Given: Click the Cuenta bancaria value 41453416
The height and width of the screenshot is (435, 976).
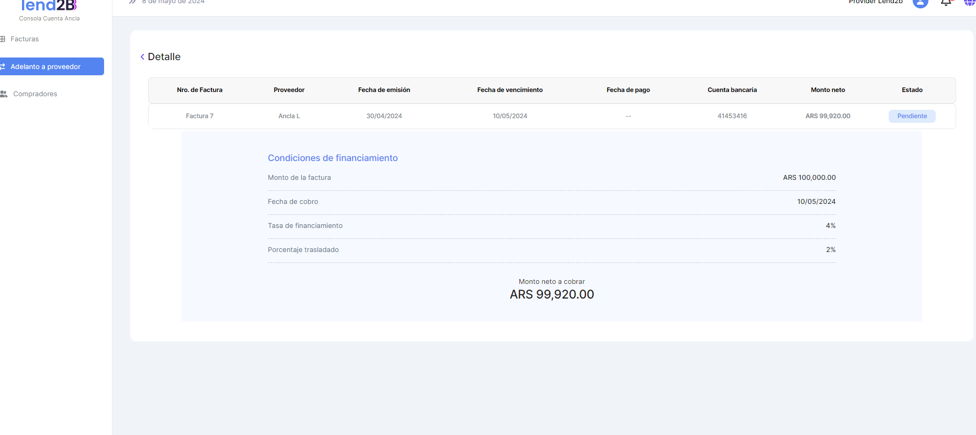Looking at the screenshot, I should (732, 116).
